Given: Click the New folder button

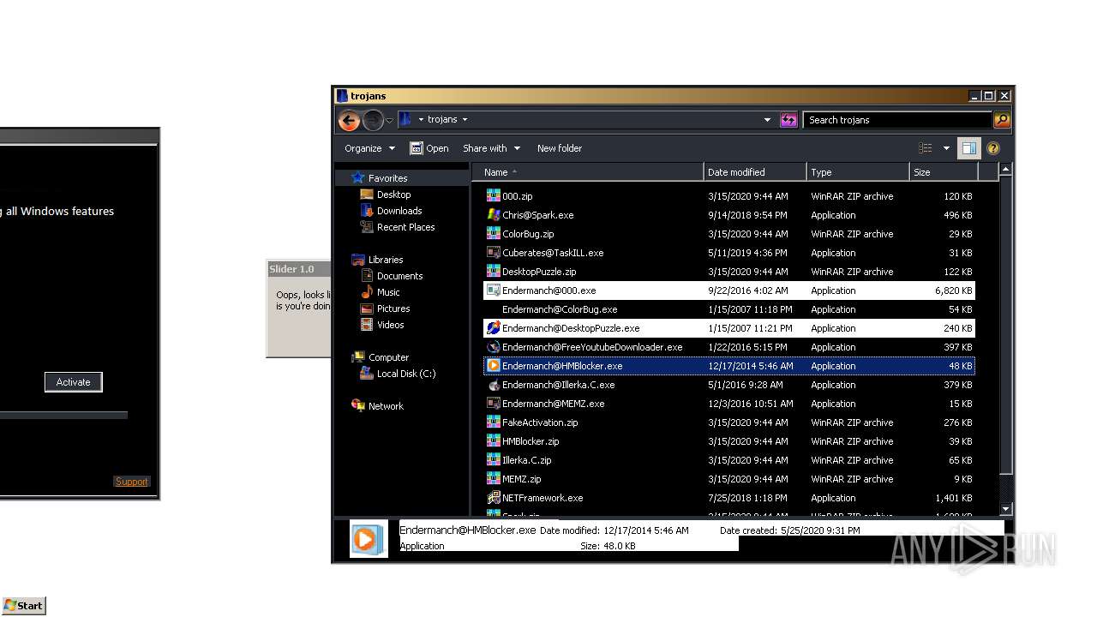Looking at the screenshot, I should click(559, 148).
